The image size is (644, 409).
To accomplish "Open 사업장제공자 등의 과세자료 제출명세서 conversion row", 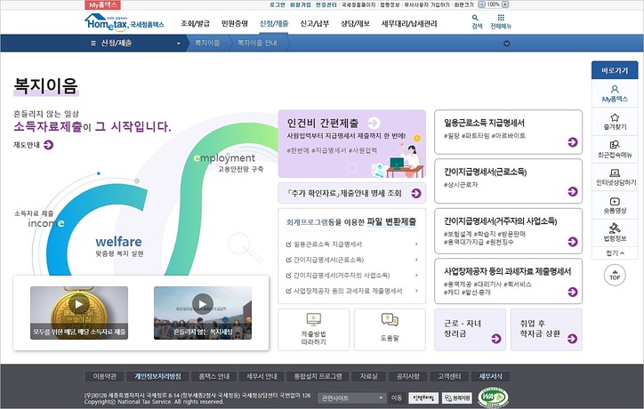I will pyautogui.click(x=352, y=291).
